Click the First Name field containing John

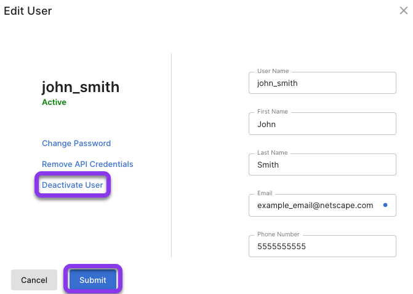[x=322, y=124]
